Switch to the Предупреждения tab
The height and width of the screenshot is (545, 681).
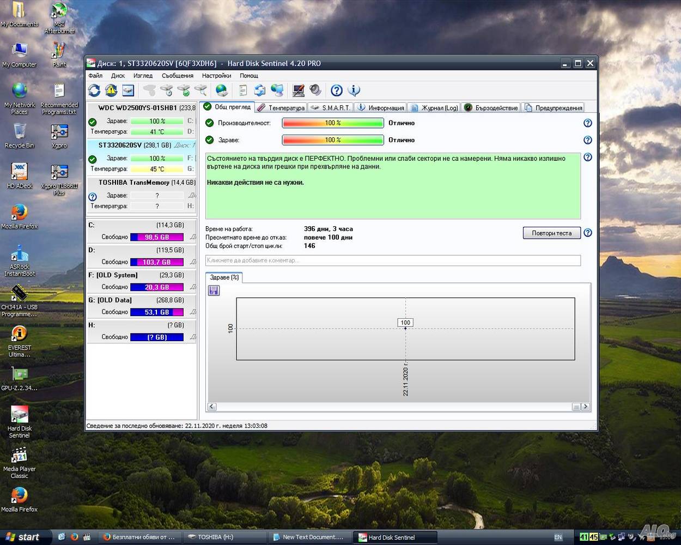[x=554, y=108]
